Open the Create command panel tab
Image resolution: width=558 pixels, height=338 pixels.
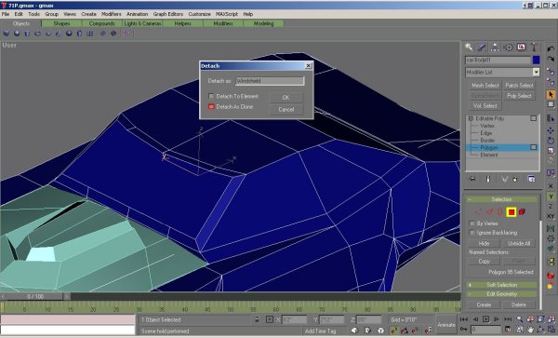click(x=469, y=47)
